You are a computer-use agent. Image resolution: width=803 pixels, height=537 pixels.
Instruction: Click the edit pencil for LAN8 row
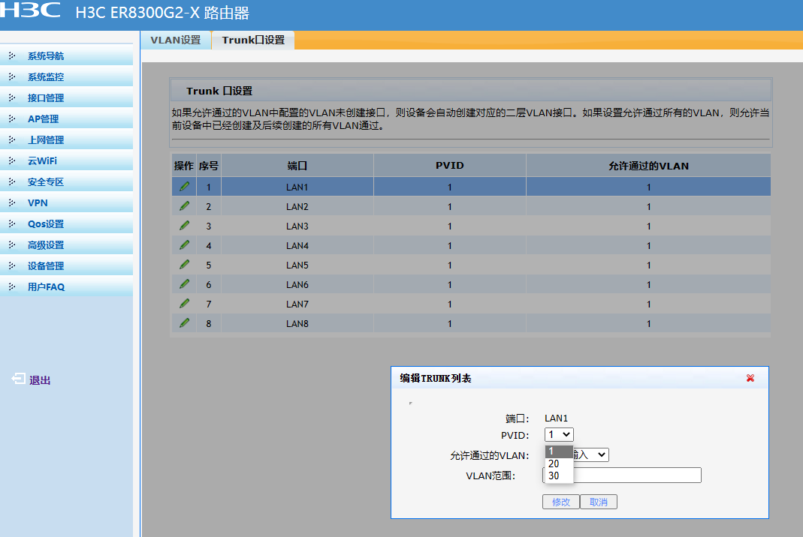coord(184,322)
